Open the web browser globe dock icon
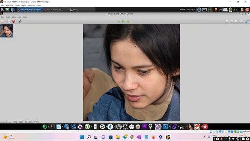 [66, 127]
